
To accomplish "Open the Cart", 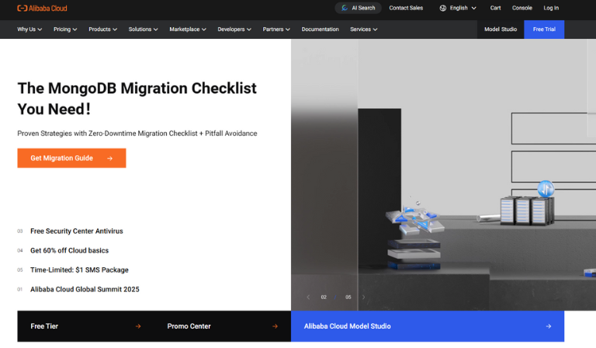I will (495, 8).
